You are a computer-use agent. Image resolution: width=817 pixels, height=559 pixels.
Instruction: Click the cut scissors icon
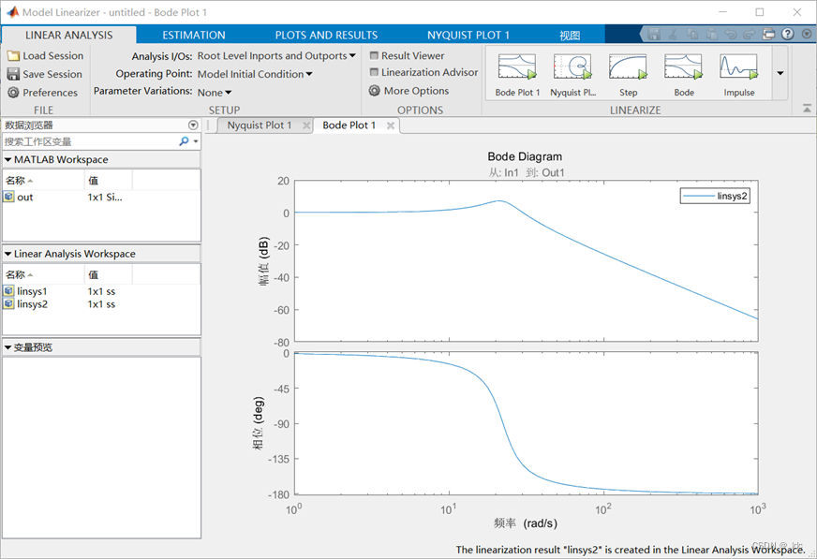point(674,35)
